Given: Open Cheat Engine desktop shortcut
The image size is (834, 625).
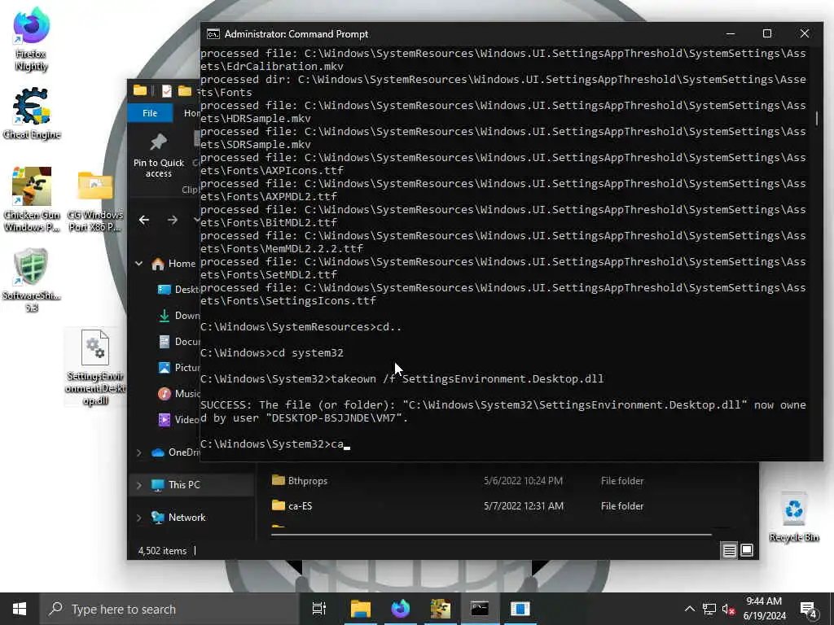Looking at the screenshot, I should [32, 114].
